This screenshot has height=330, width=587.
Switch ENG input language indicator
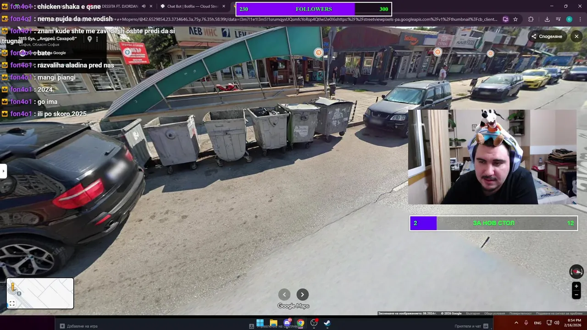tap(537, 323)
